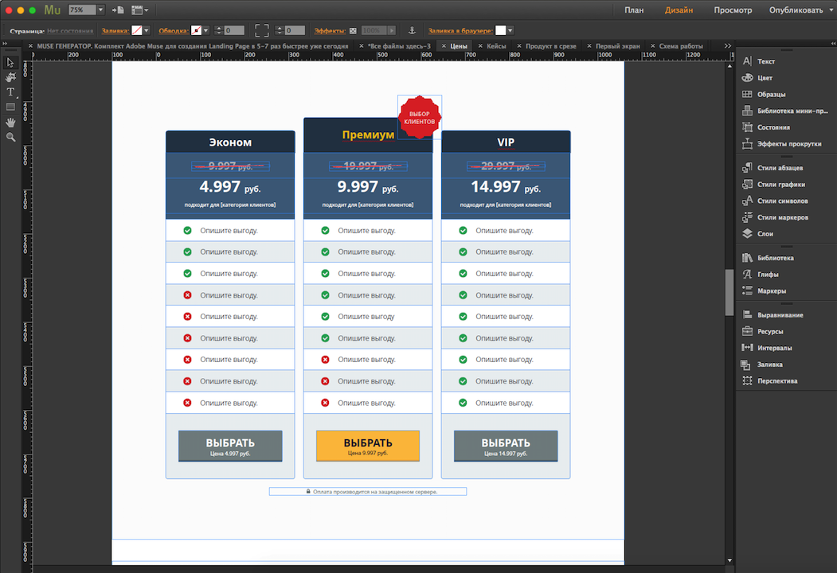Viewport: 837px width, 573px height.
Task: Click the yellow ВЫБРАТЬ Premium button
Action: click(x=368, y=446)
